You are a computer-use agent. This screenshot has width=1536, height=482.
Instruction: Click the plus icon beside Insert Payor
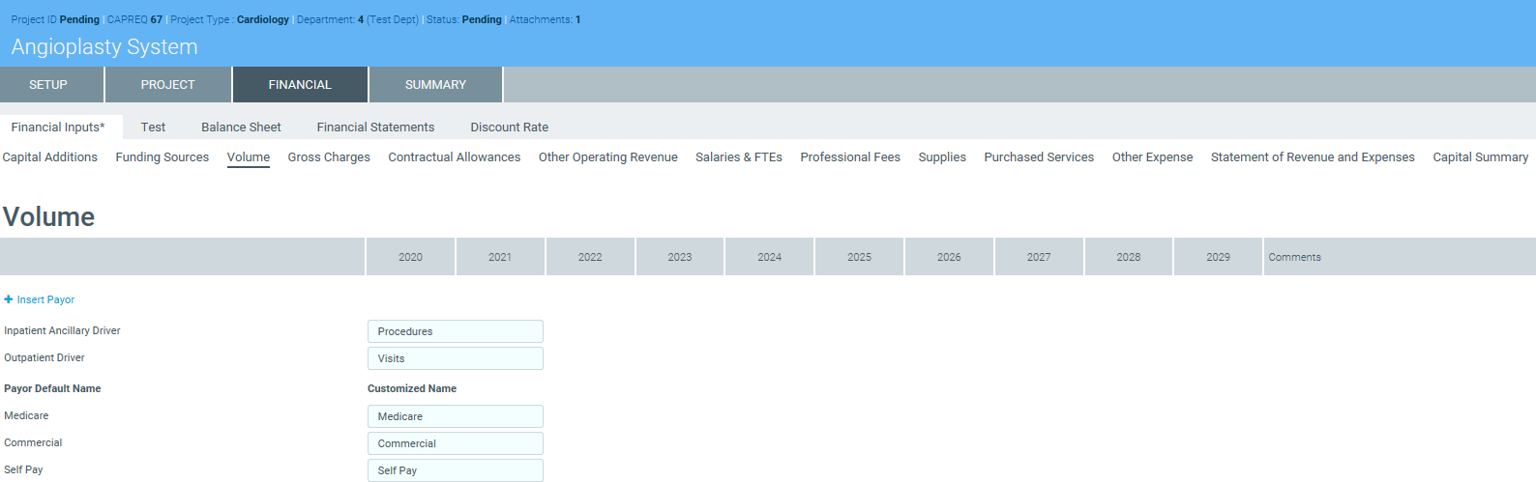pos(9,299)
